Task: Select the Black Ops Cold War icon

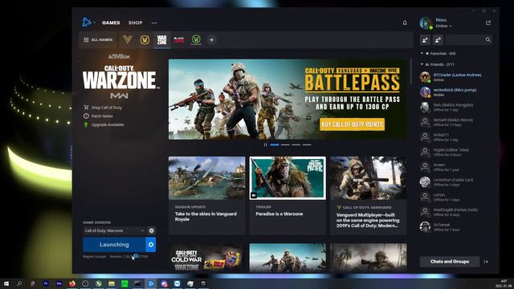Action: click(x=179, y=39)
